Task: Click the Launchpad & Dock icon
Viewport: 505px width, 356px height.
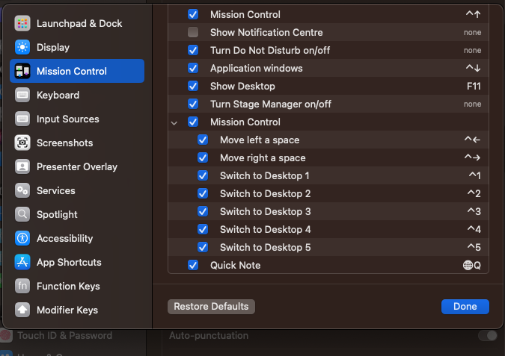Action: tap(22, 23)
